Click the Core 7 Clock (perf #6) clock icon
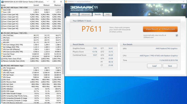This screenshot has width=187, height=104. (x=2, y=29)
